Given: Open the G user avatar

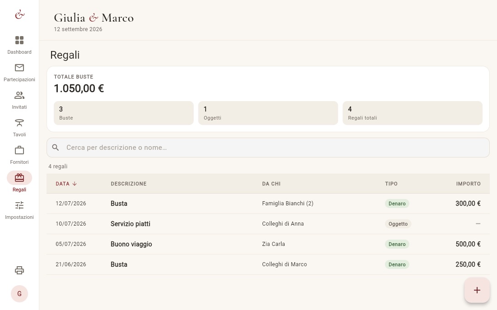Looking at the screenshot, I should (x=19, y=294).
